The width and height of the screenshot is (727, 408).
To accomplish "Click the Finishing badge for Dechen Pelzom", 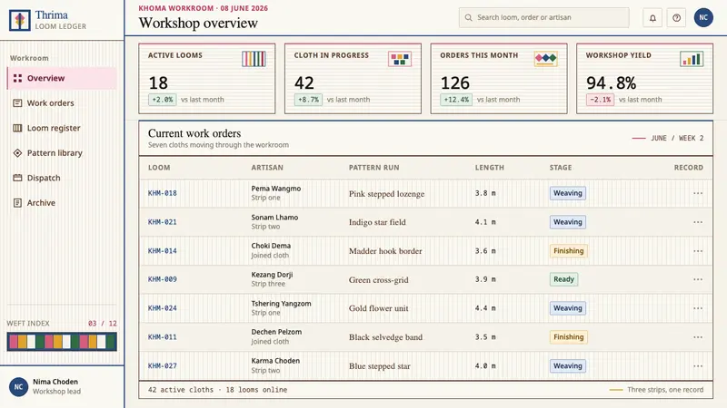I will (x=569, y=337).
